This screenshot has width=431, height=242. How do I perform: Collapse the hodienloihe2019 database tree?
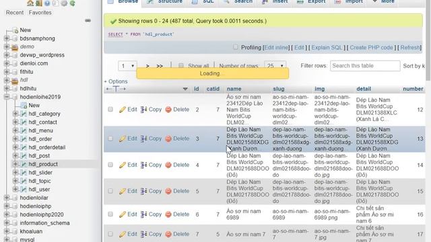coord(7,97)
